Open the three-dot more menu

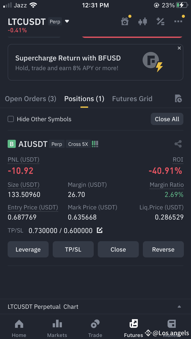pos(178,22)
